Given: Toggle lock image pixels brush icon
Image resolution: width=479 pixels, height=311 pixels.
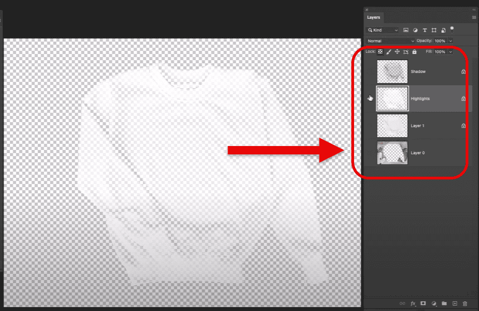Looking at the screenshot, I should click(x=389, y=52).
